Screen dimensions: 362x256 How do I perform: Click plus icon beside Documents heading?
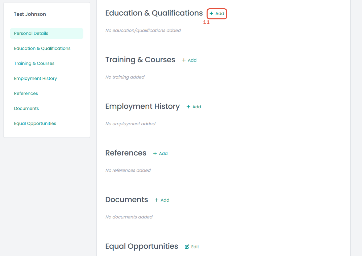pos(157,200)
